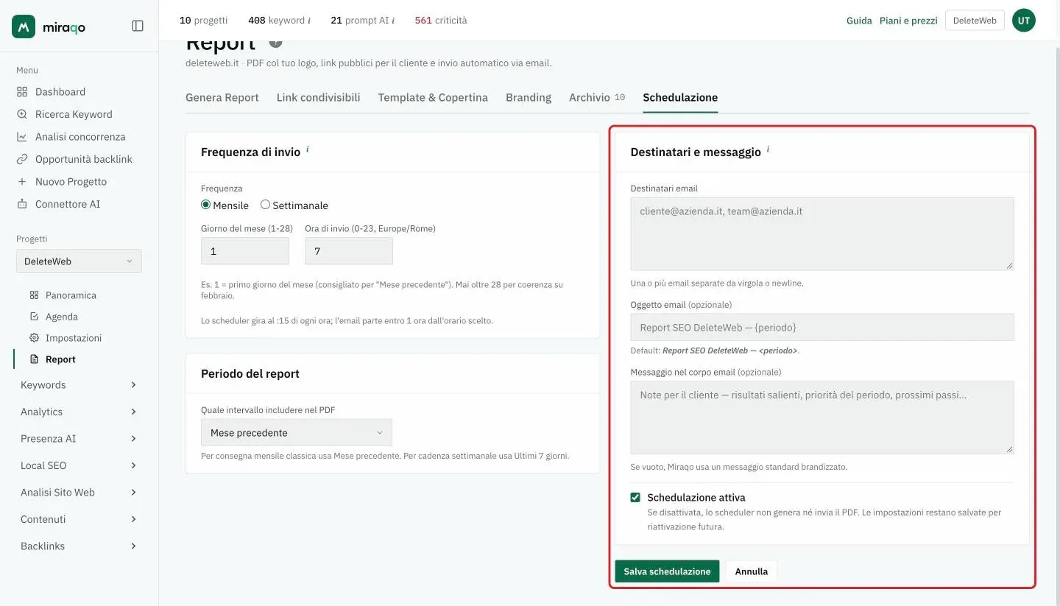The image size is (1060, 606).
Task: Click the DeleteWeb button in top bar
Action: click(x=975, y=21)
